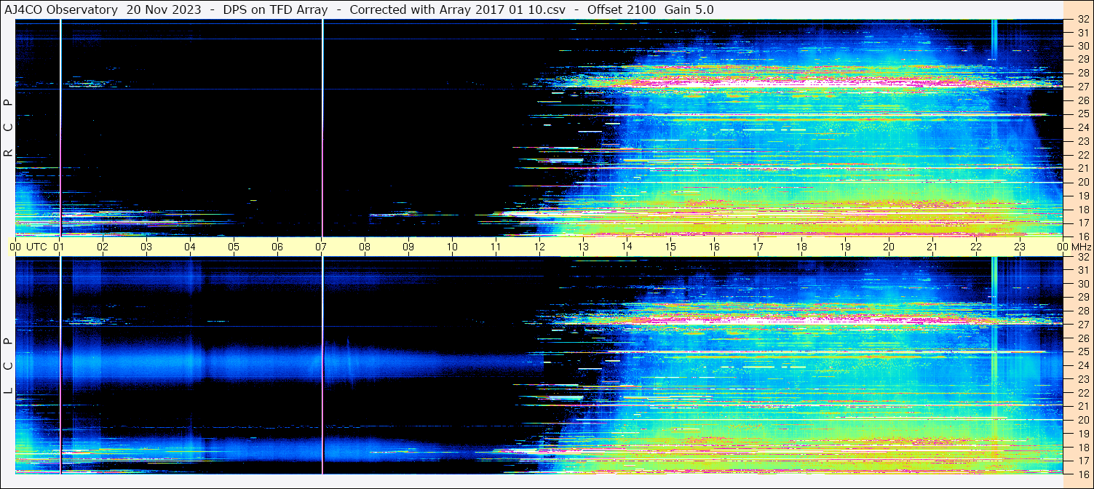
Task: Click hour "07" on the UTC time axis
Action: pos(321,247)
